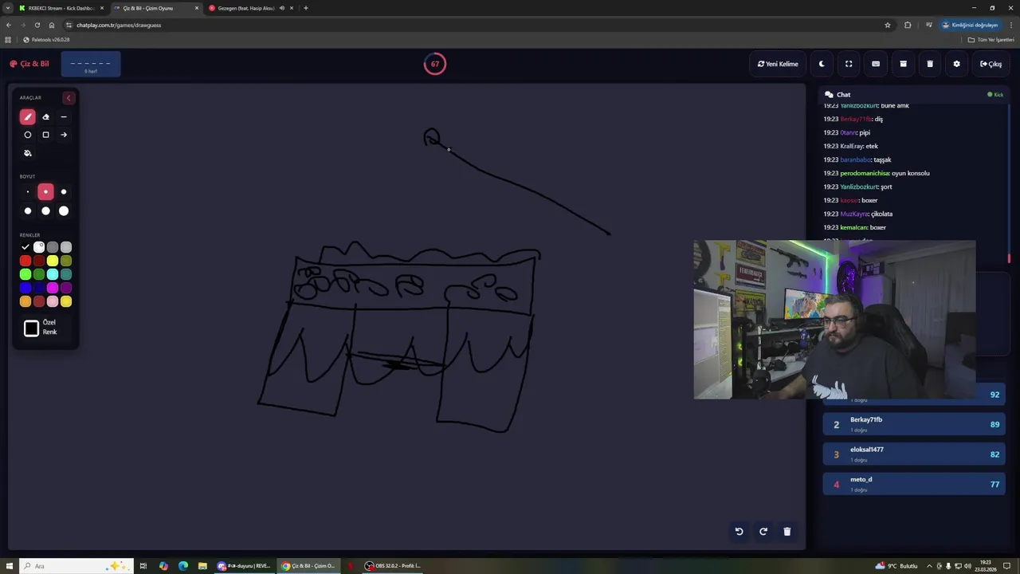1020x574 pixels.
Task: Select the square shape tool
Action: click(x=45, y=135)
